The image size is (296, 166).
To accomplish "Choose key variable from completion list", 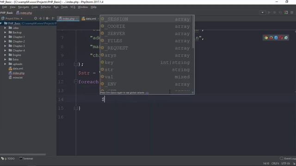I will point(146,63).
